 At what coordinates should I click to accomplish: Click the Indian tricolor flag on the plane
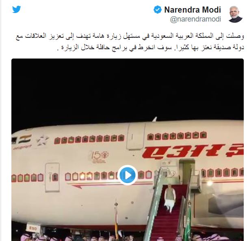[x=25, y=139]
